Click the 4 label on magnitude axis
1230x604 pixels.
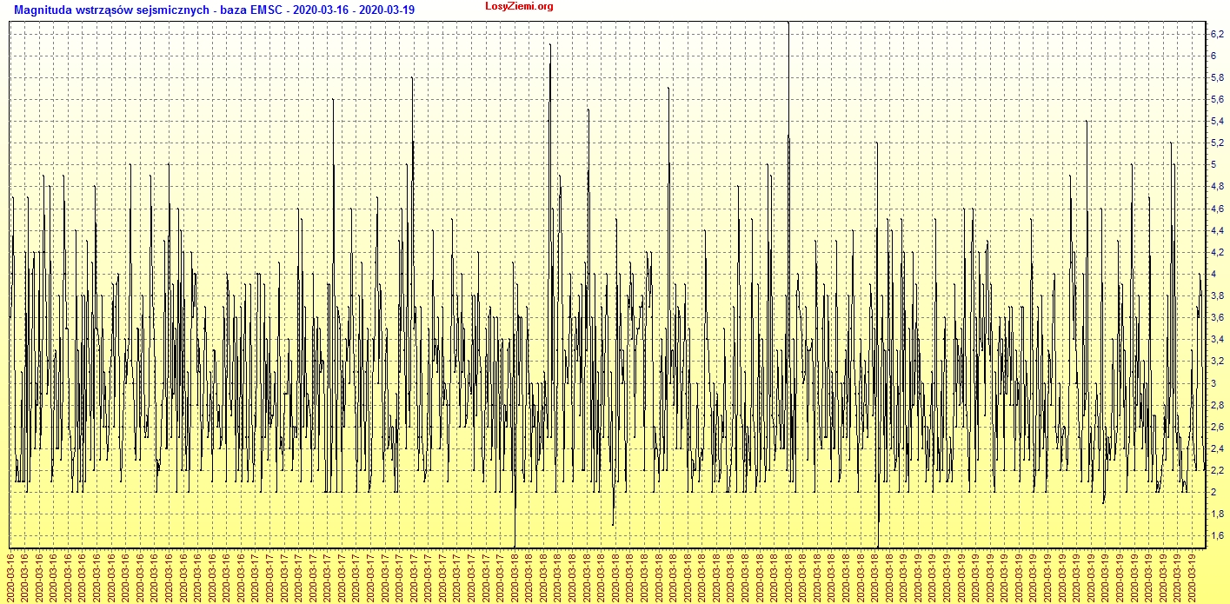coord(1213,274)
